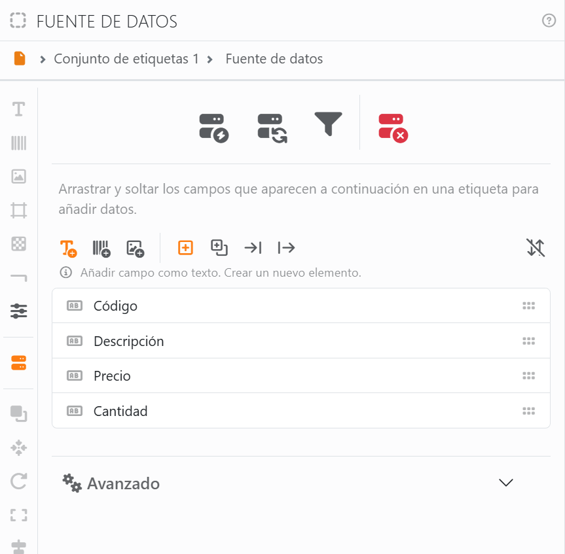
Task: Click the AB type icon of Precio field
Action: tap(75, 376)
